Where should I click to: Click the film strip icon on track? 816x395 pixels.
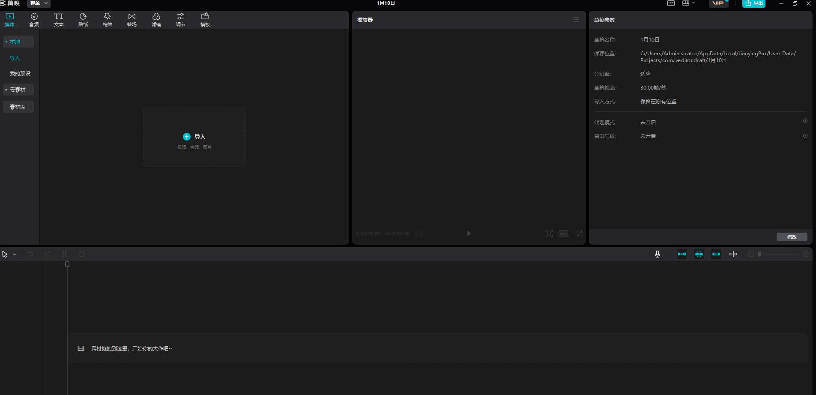point(81,348)
